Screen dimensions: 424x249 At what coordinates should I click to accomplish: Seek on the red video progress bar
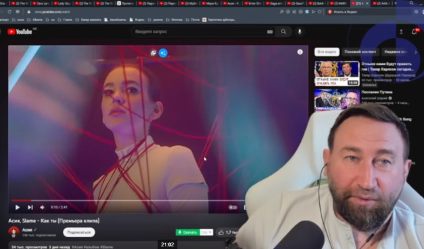[128, 201]
